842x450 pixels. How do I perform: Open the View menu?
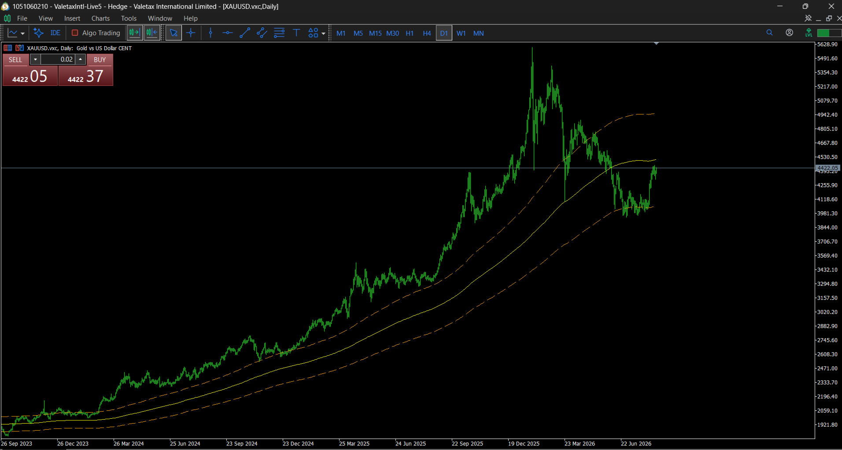[x=45, y=18]
